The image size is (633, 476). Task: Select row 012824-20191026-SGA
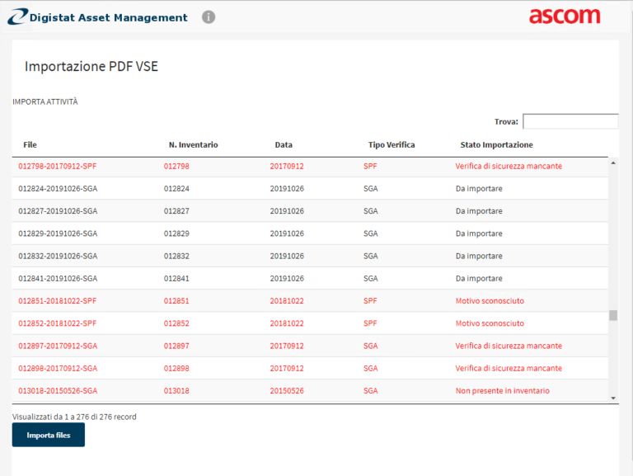(58, 188)
